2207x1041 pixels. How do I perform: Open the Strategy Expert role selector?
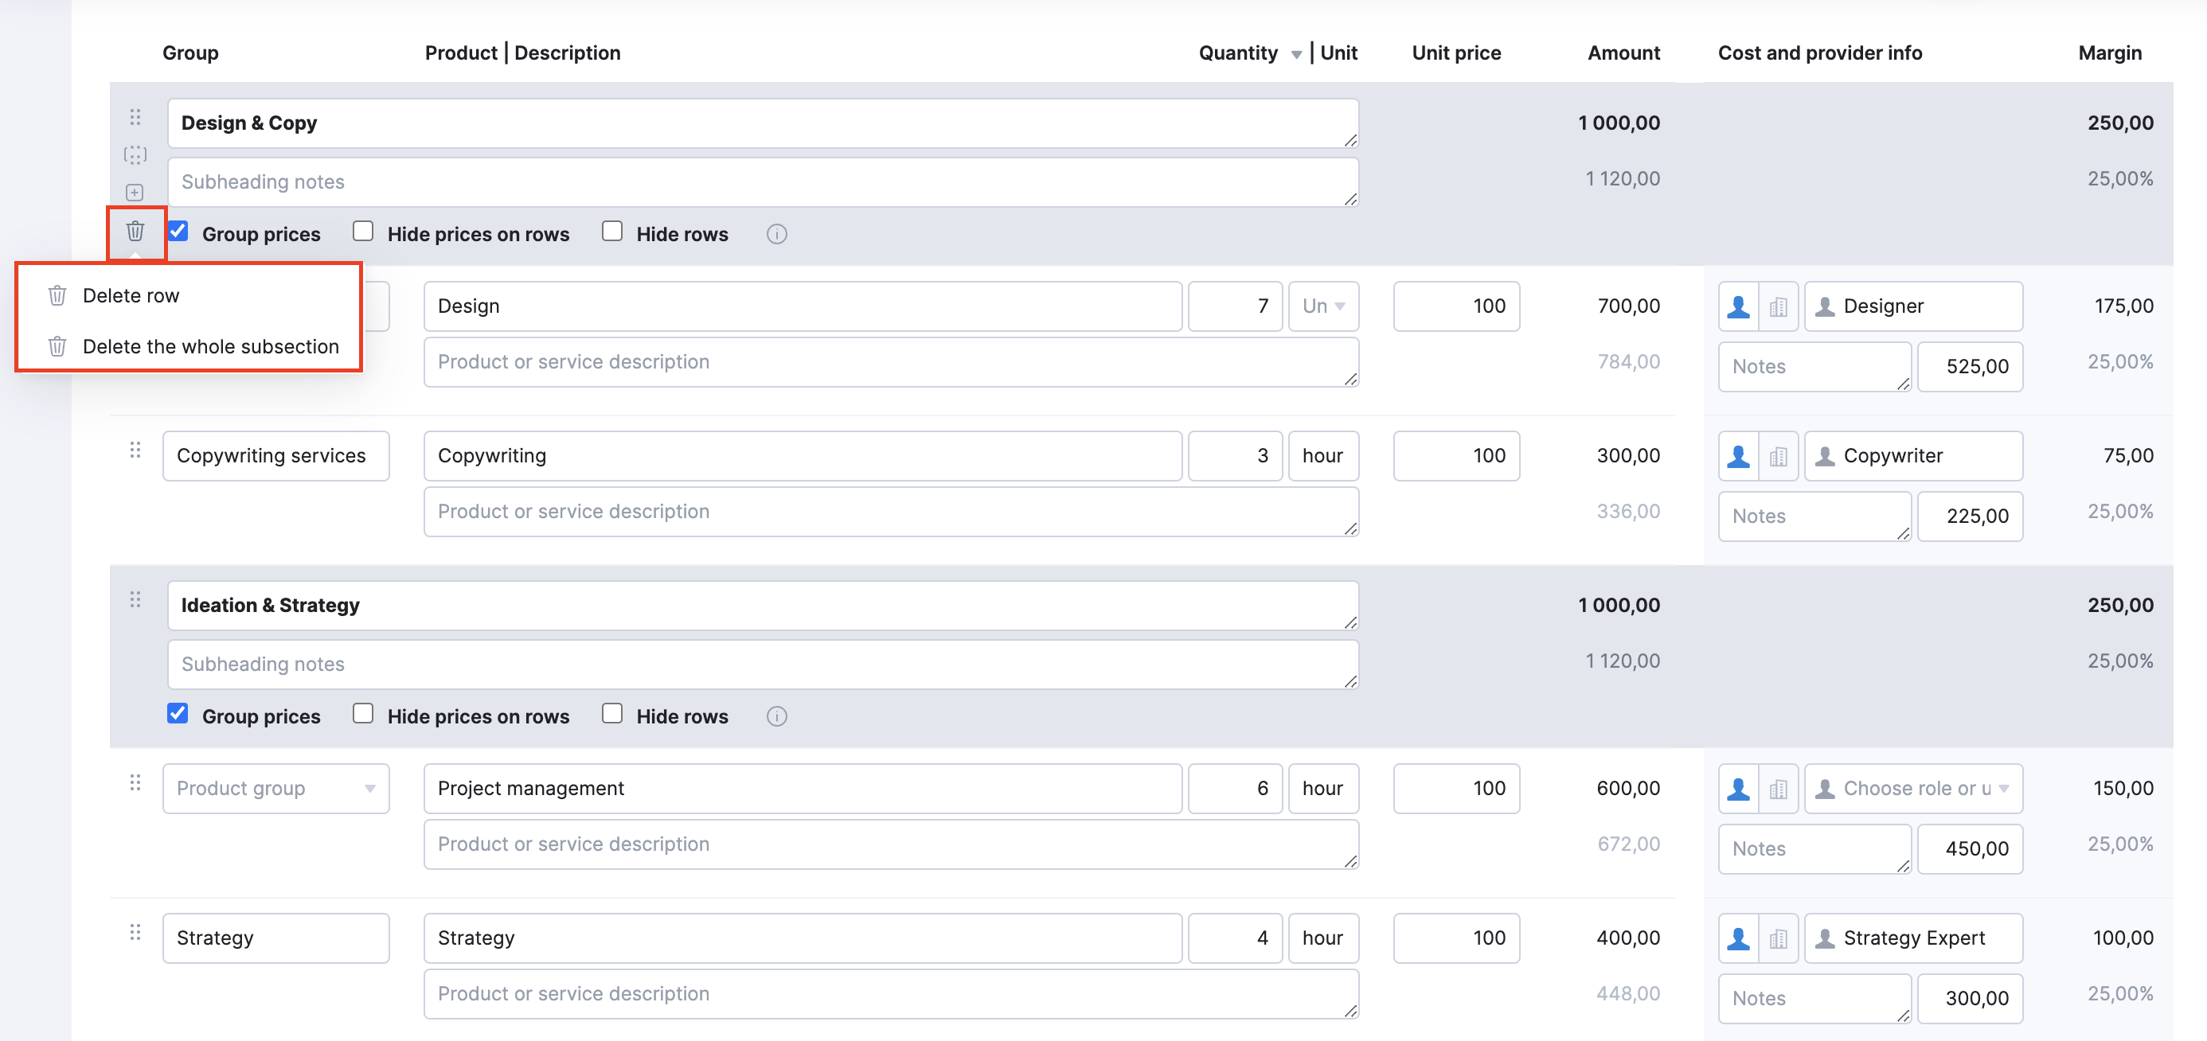1914,938
